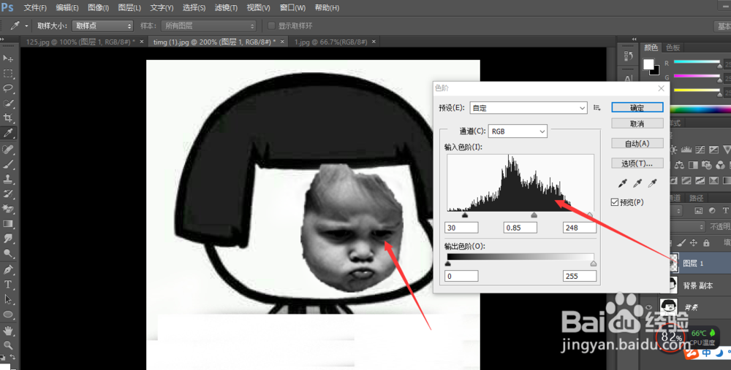Select the Brush tool in the toolbox
The height and width of the screenshot is (370, 731).
coord(8,163)
